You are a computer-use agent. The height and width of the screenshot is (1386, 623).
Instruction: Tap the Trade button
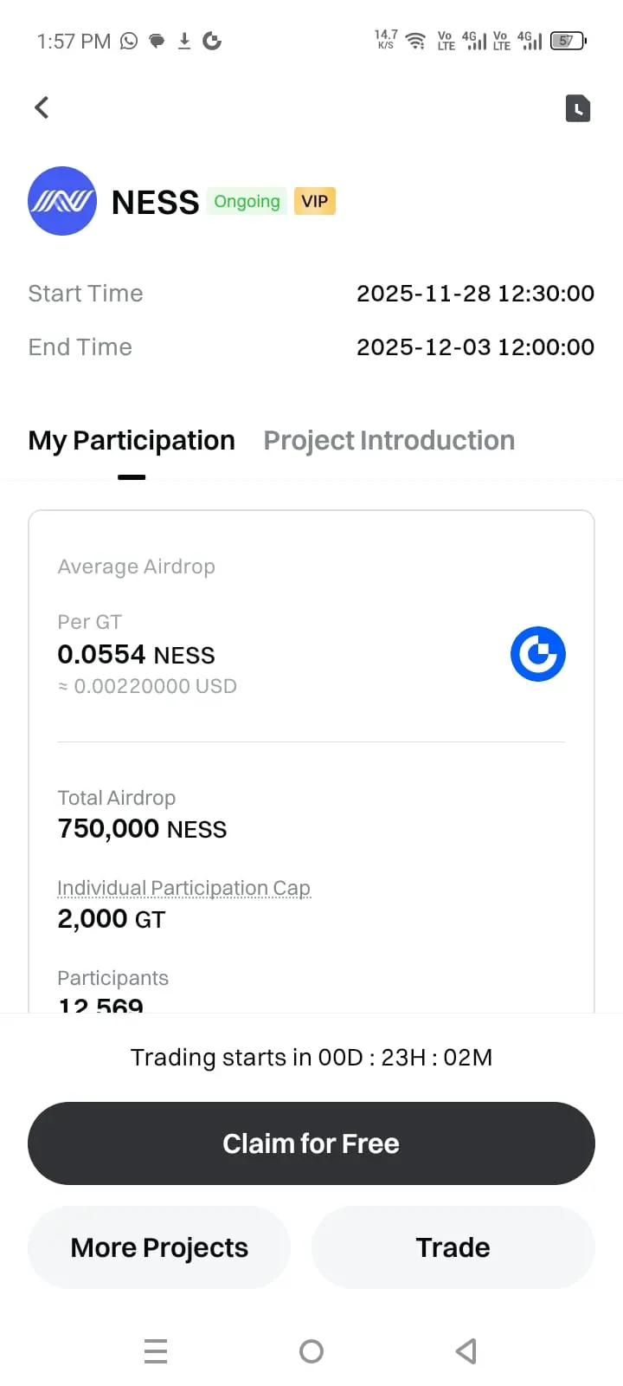pyautogui.click(x=453, y=1247)
